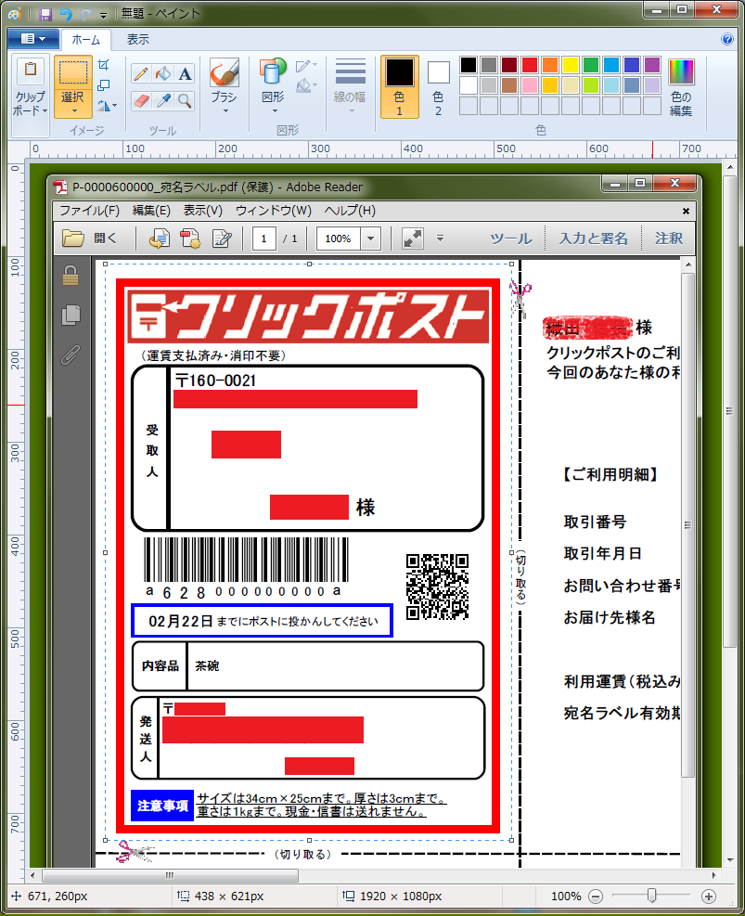Click the fit-to-window arrows icon in Adobe Reader

413,239
